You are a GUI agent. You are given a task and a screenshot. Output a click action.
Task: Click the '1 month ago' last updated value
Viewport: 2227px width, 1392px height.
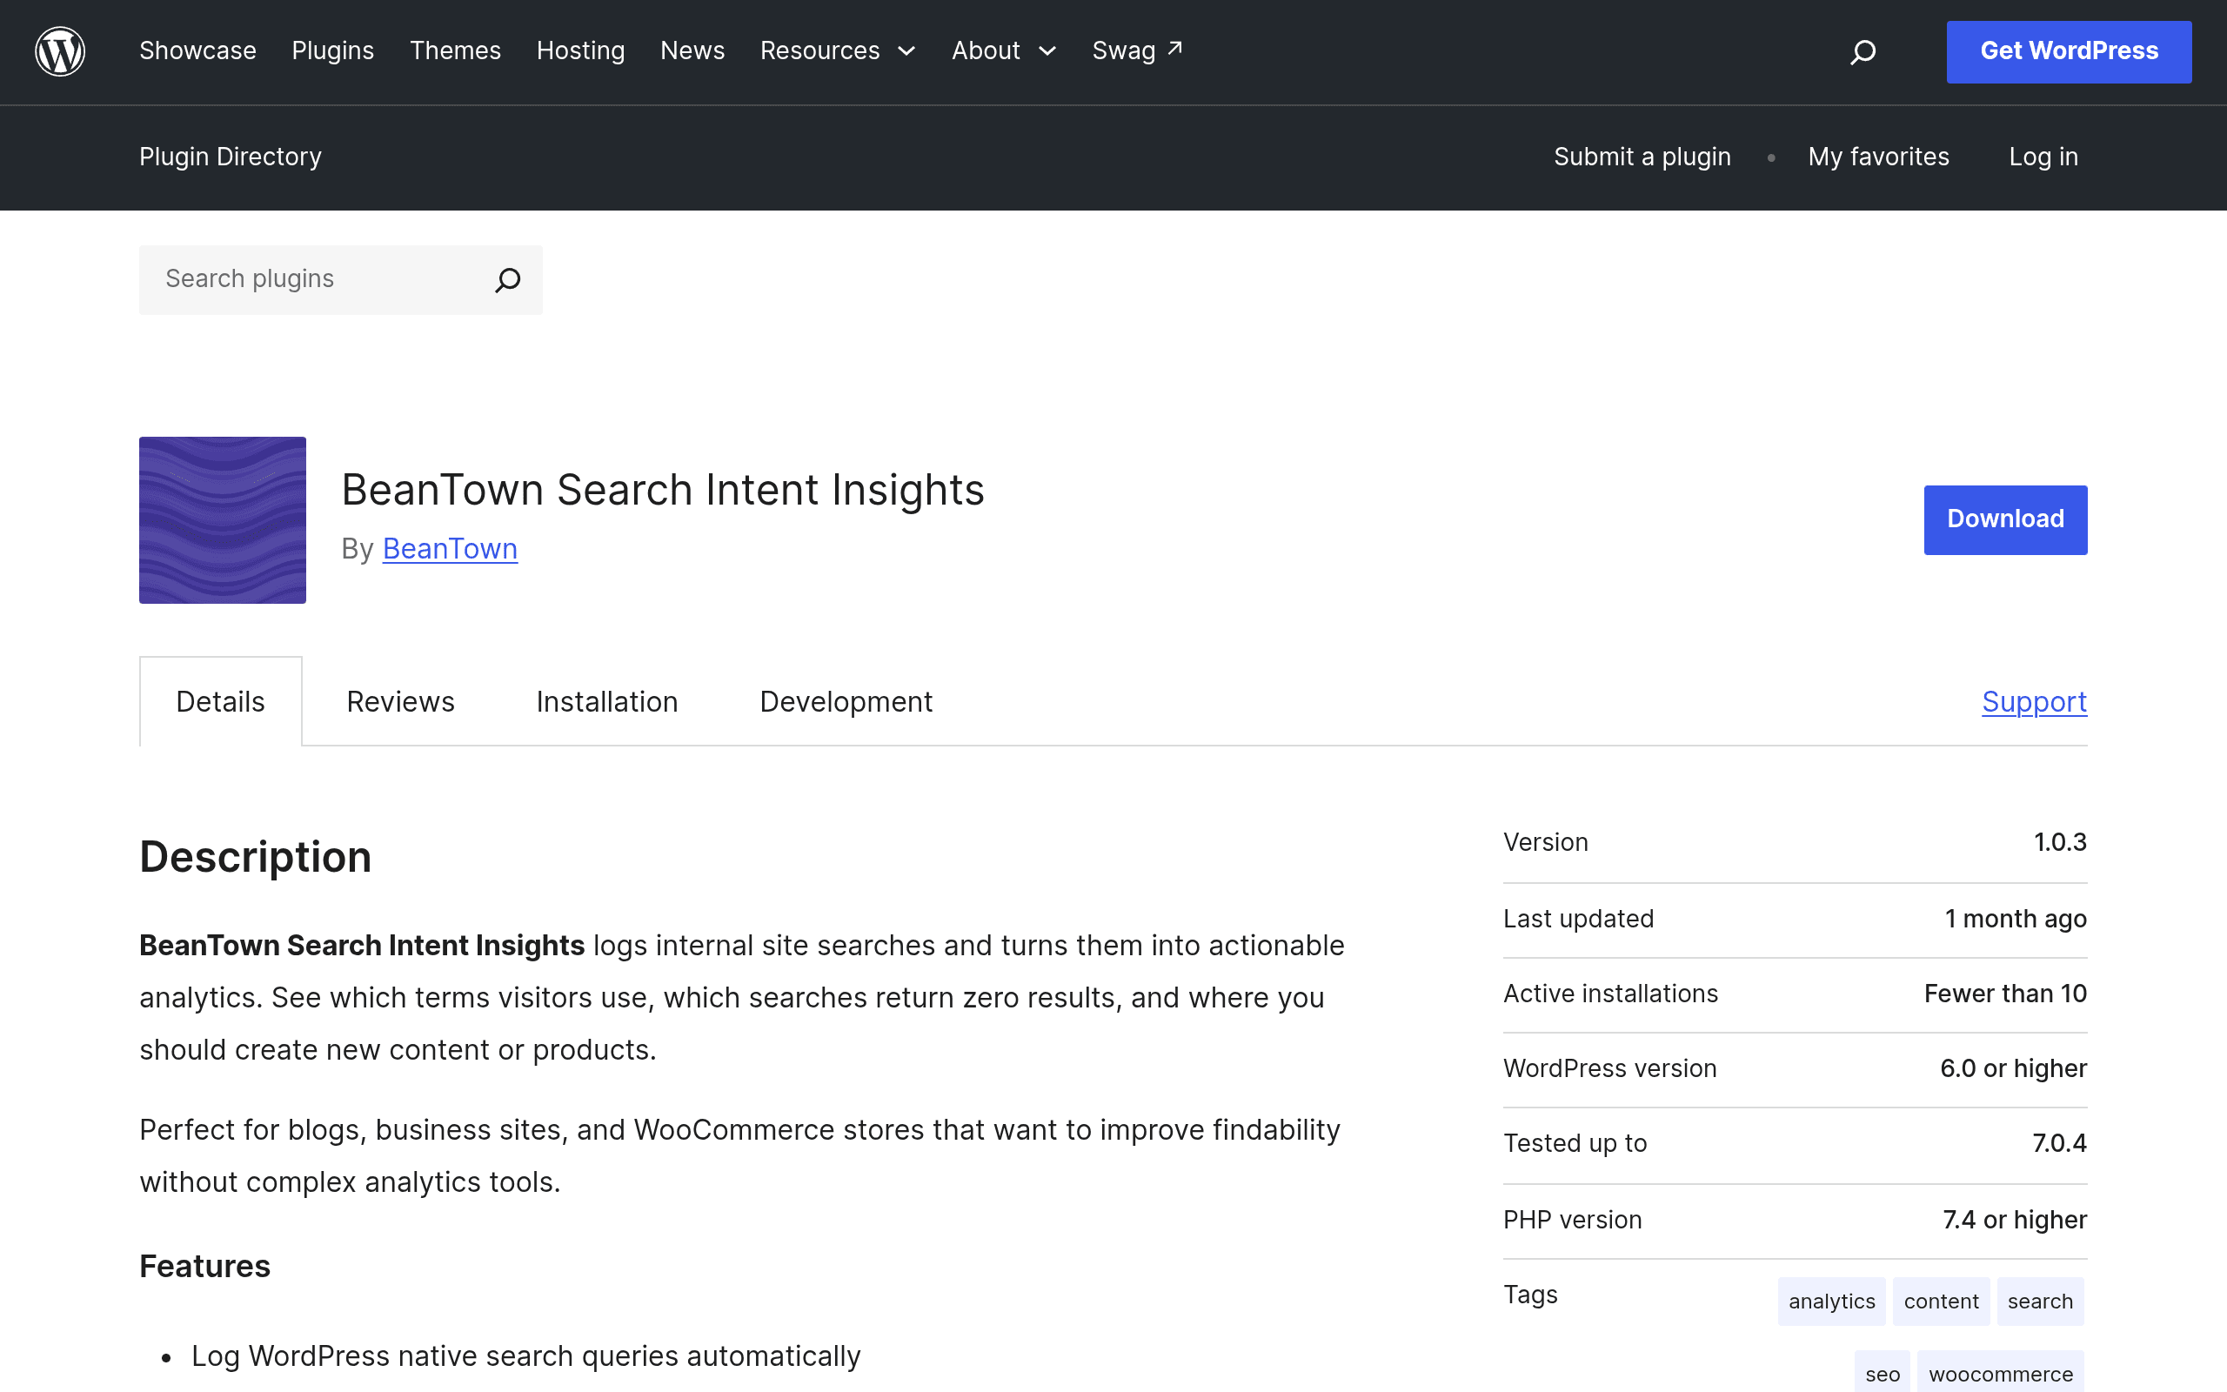[2016, 919]
